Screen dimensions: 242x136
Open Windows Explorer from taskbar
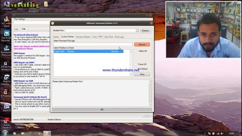tap(23, 133)
